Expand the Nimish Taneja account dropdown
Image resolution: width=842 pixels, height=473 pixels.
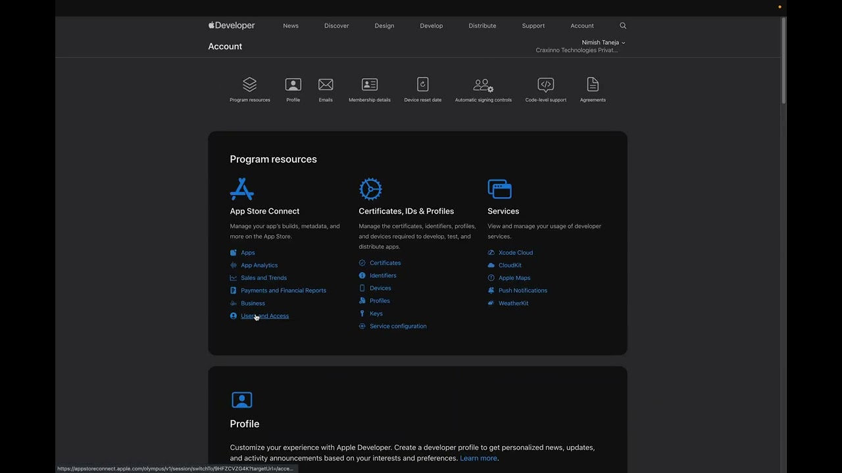click(x=603, y=42)
